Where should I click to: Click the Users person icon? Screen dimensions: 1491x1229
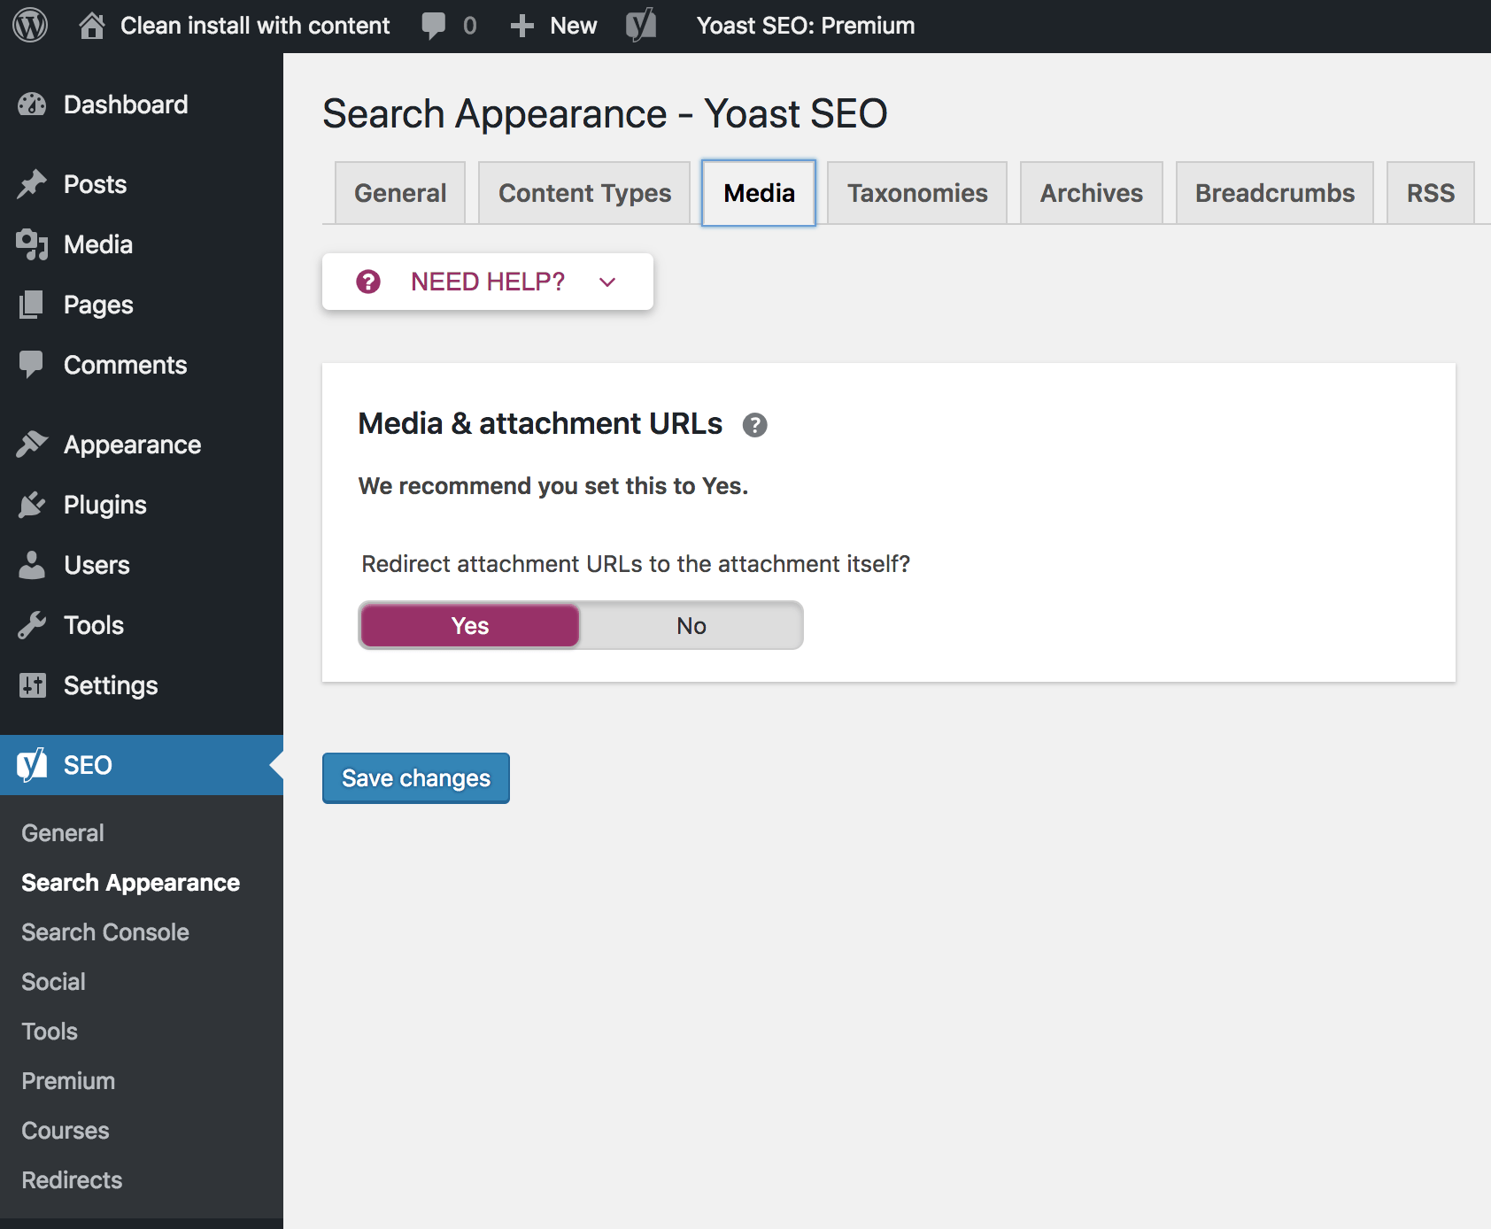pos(32,565)
